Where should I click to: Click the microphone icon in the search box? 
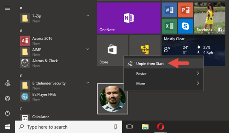tap(116, 127)
